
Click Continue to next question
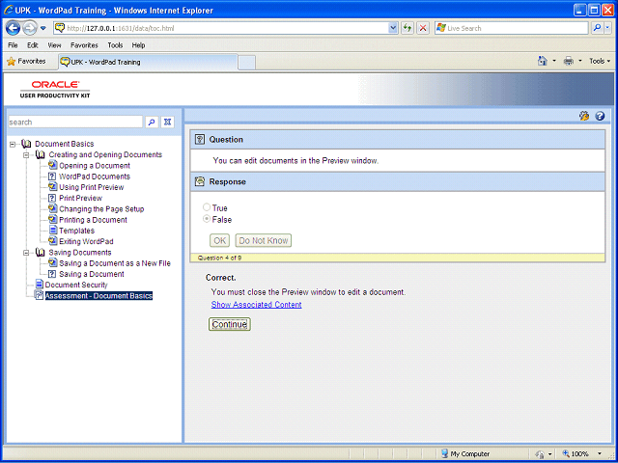[x=230, y=324]
